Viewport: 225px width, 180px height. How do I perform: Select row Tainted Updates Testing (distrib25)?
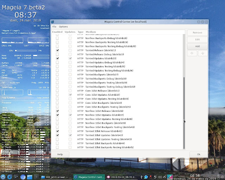click(117, 66)
